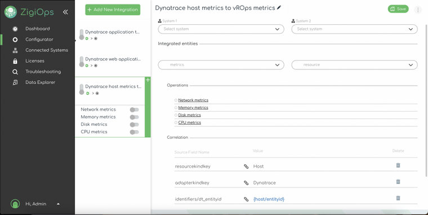Edit integration title with pencil icon
The width and height of the screenshot is (428, 215).
pos(279,8)
